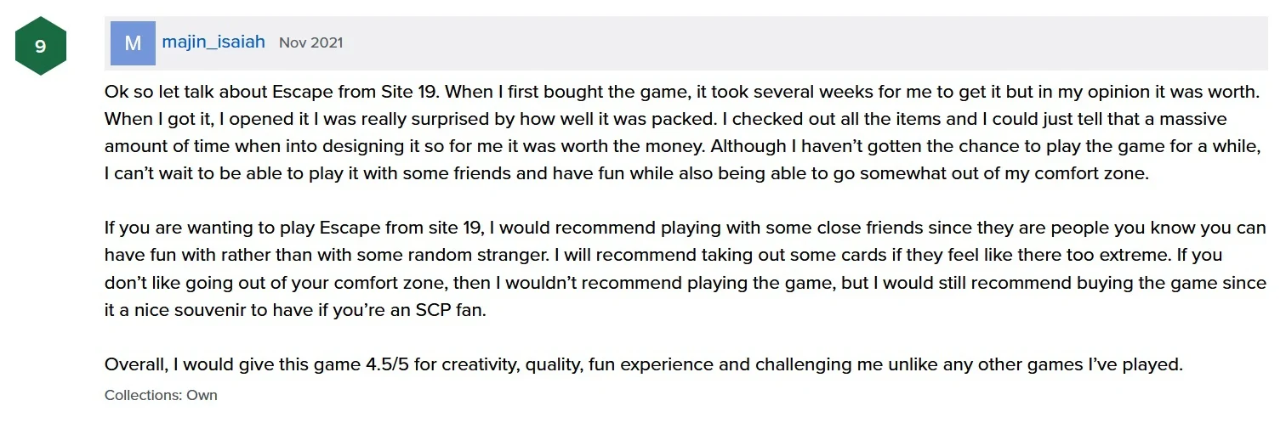Click the words "SCP fan" in the review
1286x423 pixels.
[453, 310]
